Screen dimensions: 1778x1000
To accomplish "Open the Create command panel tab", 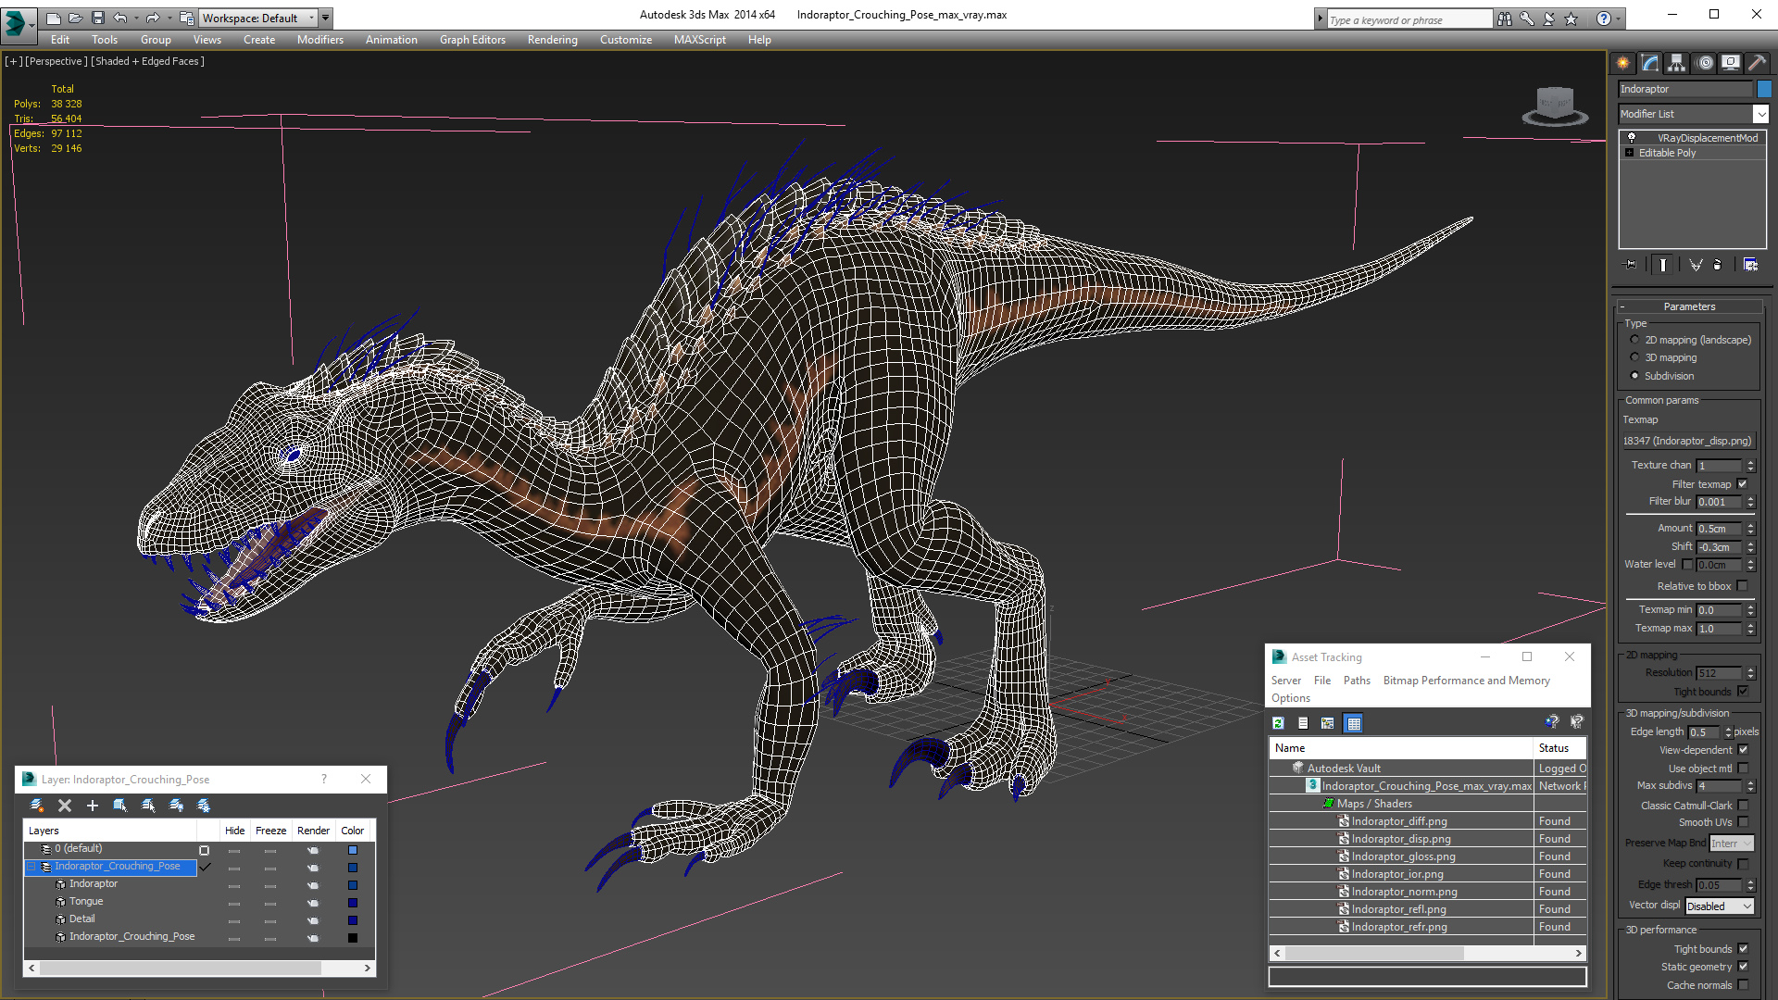I will pos(1622,63).
